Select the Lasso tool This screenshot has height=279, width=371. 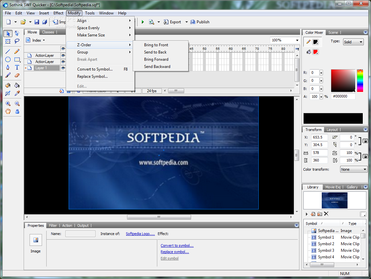pos(17,41)
